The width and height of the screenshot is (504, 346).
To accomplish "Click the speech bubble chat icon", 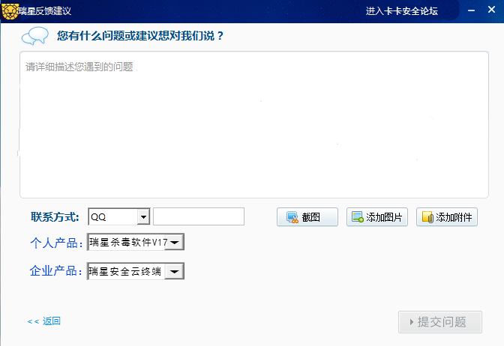I will [x=35, y=36].
